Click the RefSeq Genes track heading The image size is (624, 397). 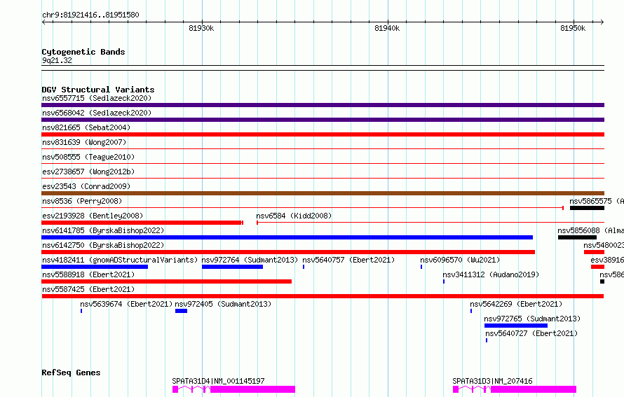(x=71, y=372)
